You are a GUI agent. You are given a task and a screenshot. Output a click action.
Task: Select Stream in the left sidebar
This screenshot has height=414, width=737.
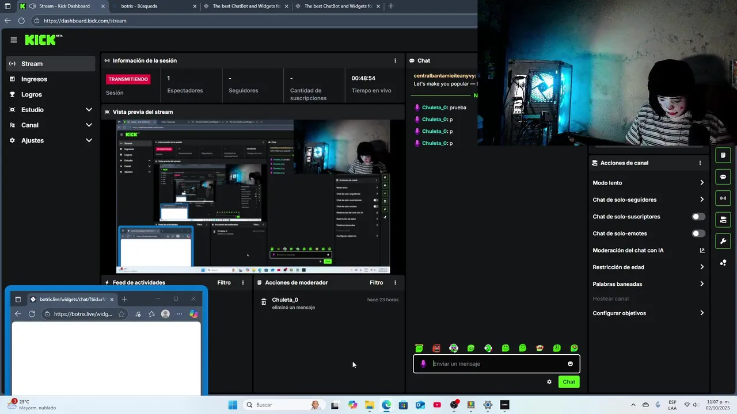pos(51,64)
